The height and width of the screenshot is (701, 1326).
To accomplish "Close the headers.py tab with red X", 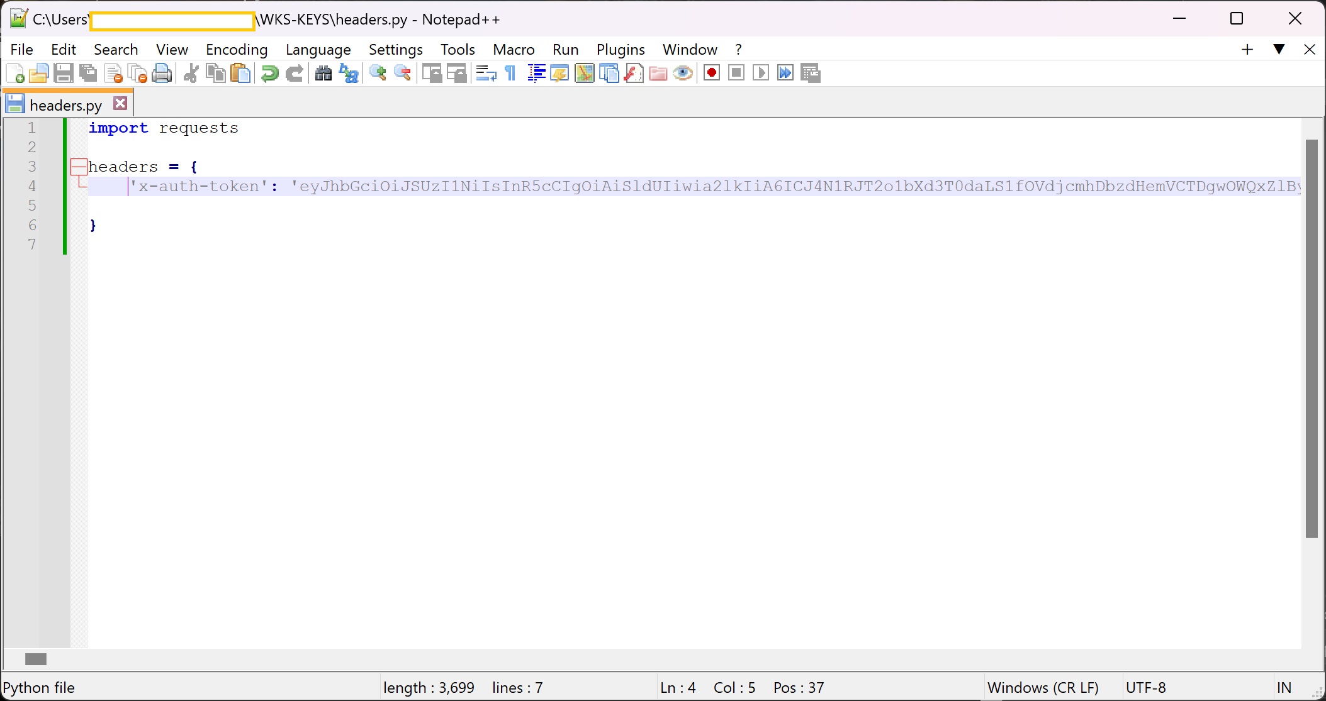I will pos(120,104).
